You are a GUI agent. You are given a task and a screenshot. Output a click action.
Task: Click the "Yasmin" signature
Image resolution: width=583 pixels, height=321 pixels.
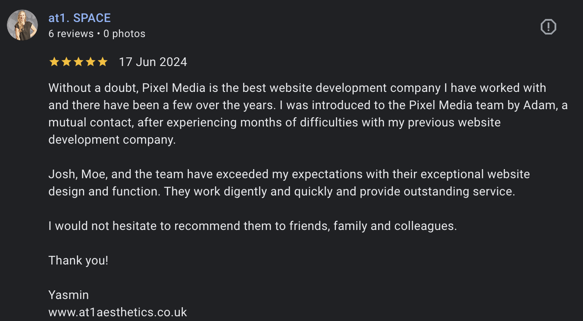click(69, 295)
